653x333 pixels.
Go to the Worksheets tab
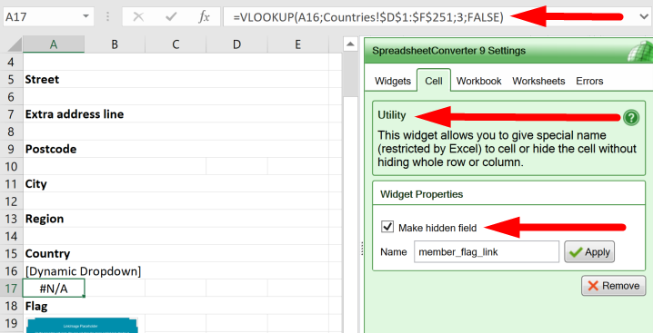click(x=538, y=81)
